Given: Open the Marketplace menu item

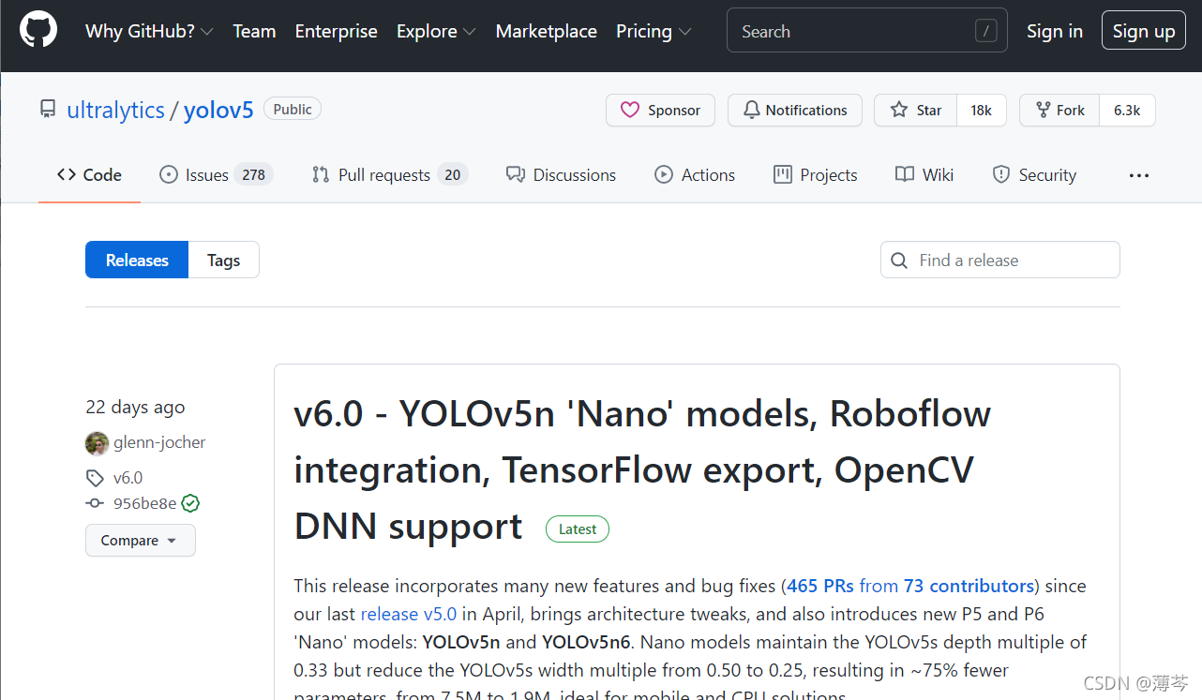Looking at the screenshot, I should (547, 31).
